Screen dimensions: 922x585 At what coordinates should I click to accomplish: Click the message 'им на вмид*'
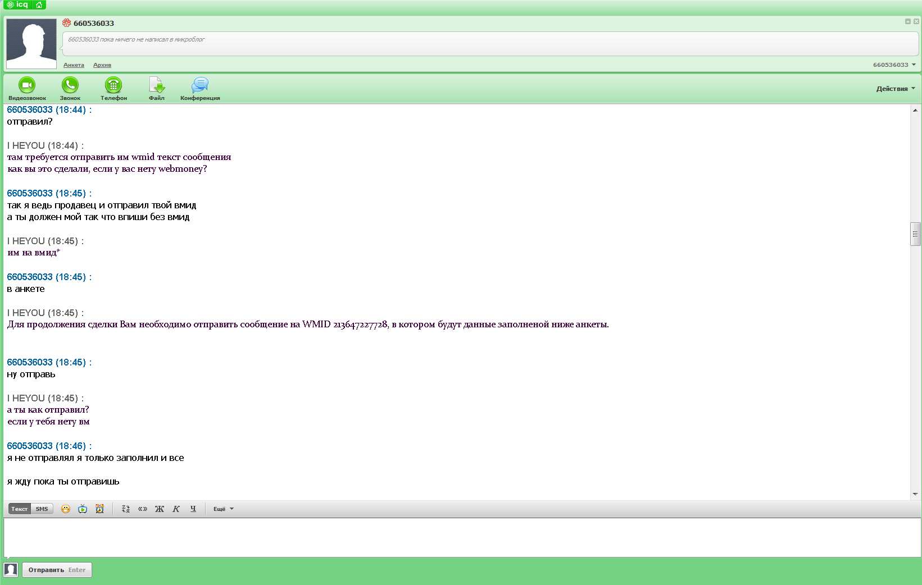(34, 253)
